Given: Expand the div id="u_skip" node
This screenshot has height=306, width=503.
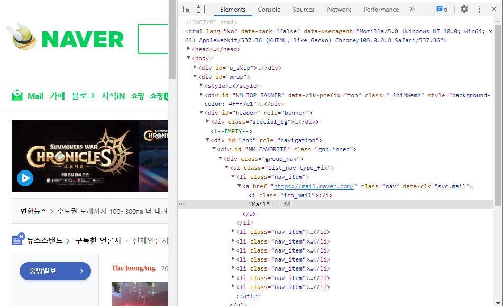Looking at the screenshot, I should click(x=195, y=67).
